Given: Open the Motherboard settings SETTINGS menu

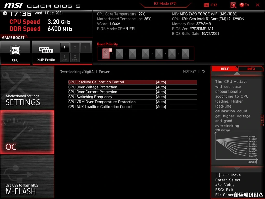Looking at the screenshot, I should pyautogui.click(x=27, y=88).
